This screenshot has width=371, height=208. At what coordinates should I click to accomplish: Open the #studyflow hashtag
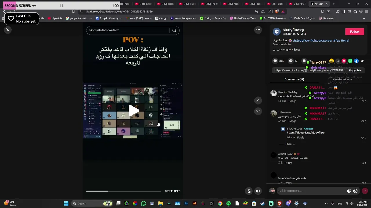click(x=301, y=40)
